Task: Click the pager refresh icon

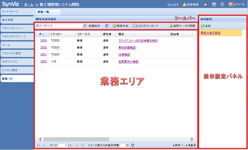Action: click(x=133, y=145)
